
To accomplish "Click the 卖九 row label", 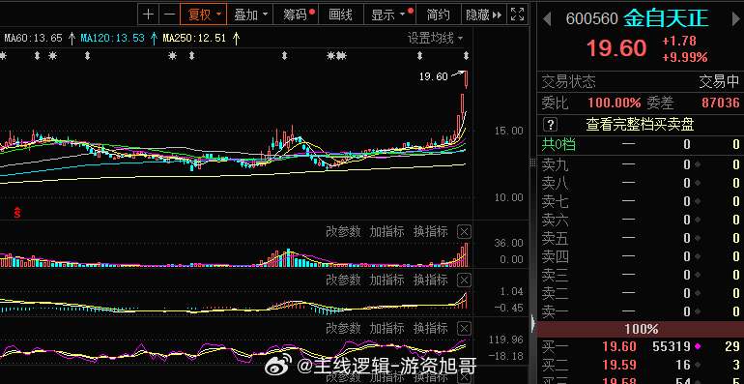I will (556, 164).
